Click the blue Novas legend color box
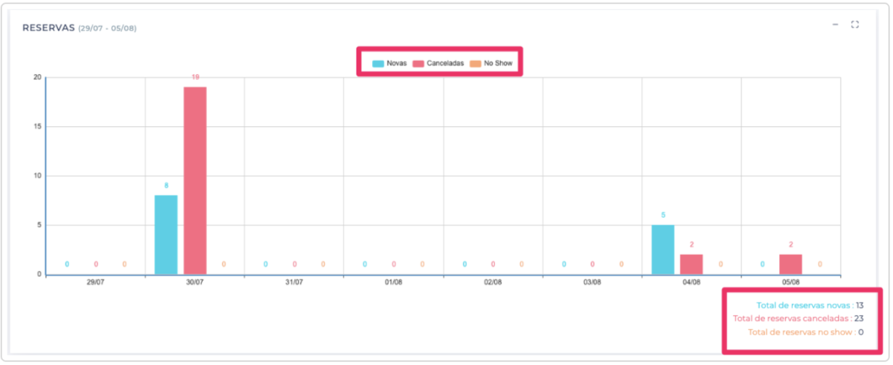The height and width of the screenshot is (365, 893). [x=378, y=64]
